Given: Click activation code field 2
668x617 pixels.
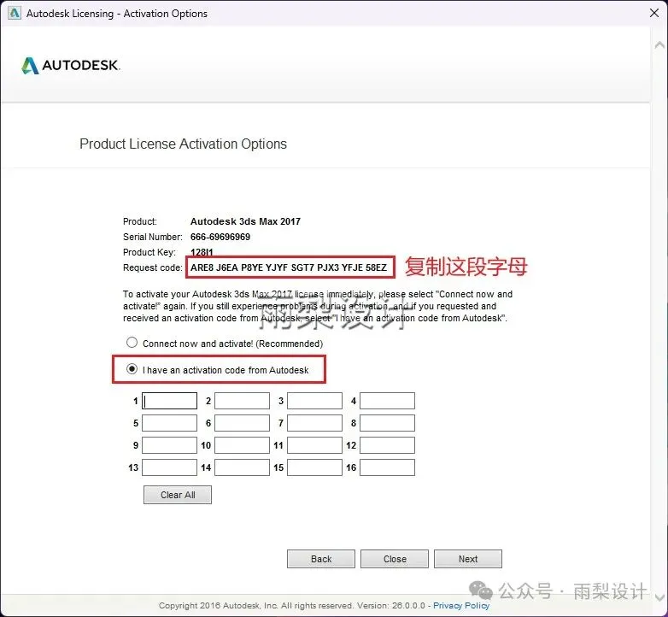Looking at the screenshot, I should click(x=242, y=401).
